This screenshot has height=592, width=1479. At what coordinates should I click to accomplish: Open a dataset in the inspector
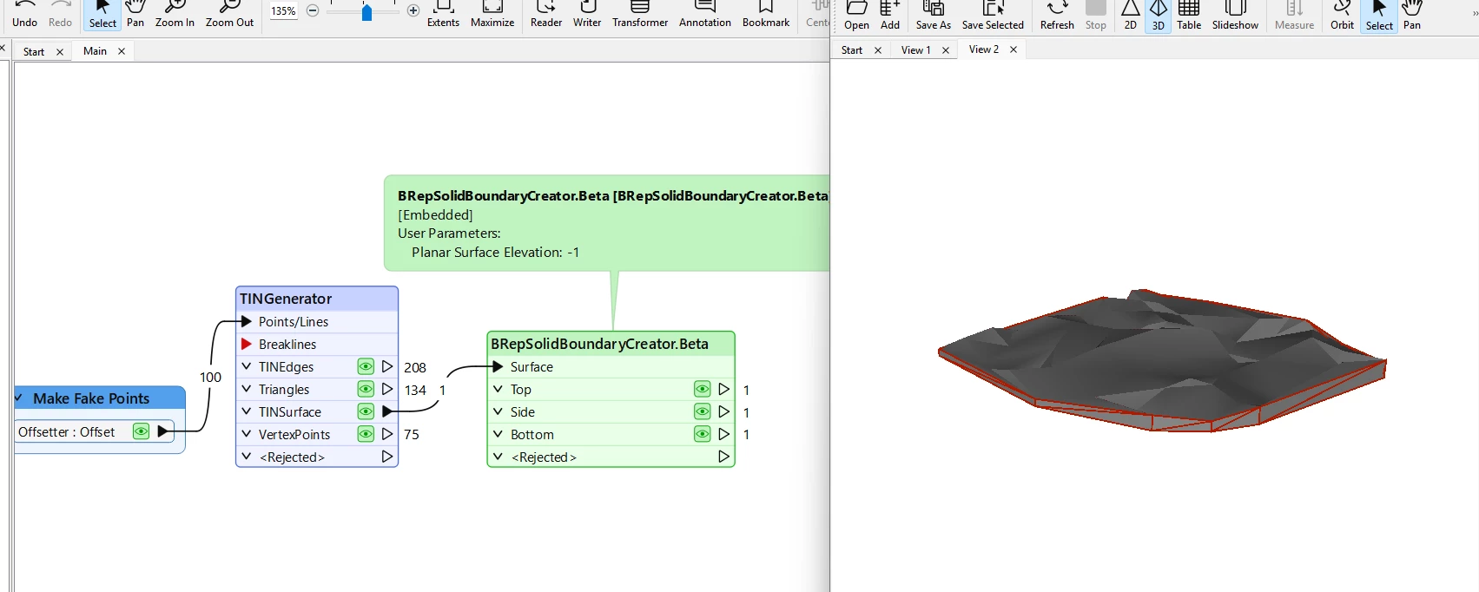coord(856,16)
